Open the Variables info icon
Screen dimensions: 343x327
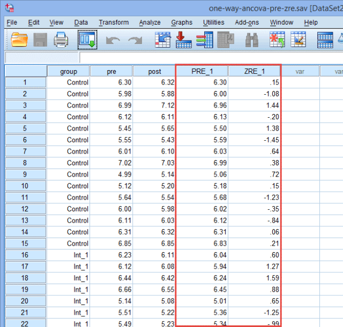[x=204, y=40]
